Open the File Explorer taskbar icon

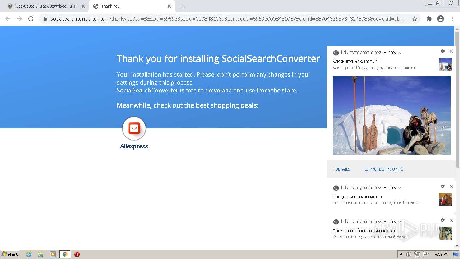[x=41, y=254]
